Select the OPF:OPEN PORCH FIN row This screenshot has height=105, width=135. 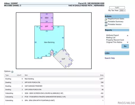point(54,90)
